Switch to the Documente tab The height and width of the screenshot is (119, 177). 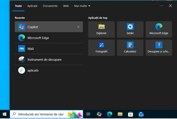tap(50, 6)
